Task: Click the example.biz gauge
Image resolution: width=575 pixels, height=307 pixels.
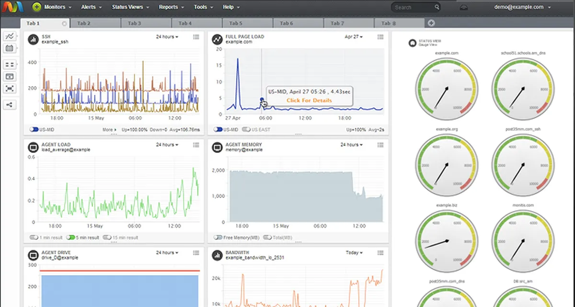Action: 447,241
